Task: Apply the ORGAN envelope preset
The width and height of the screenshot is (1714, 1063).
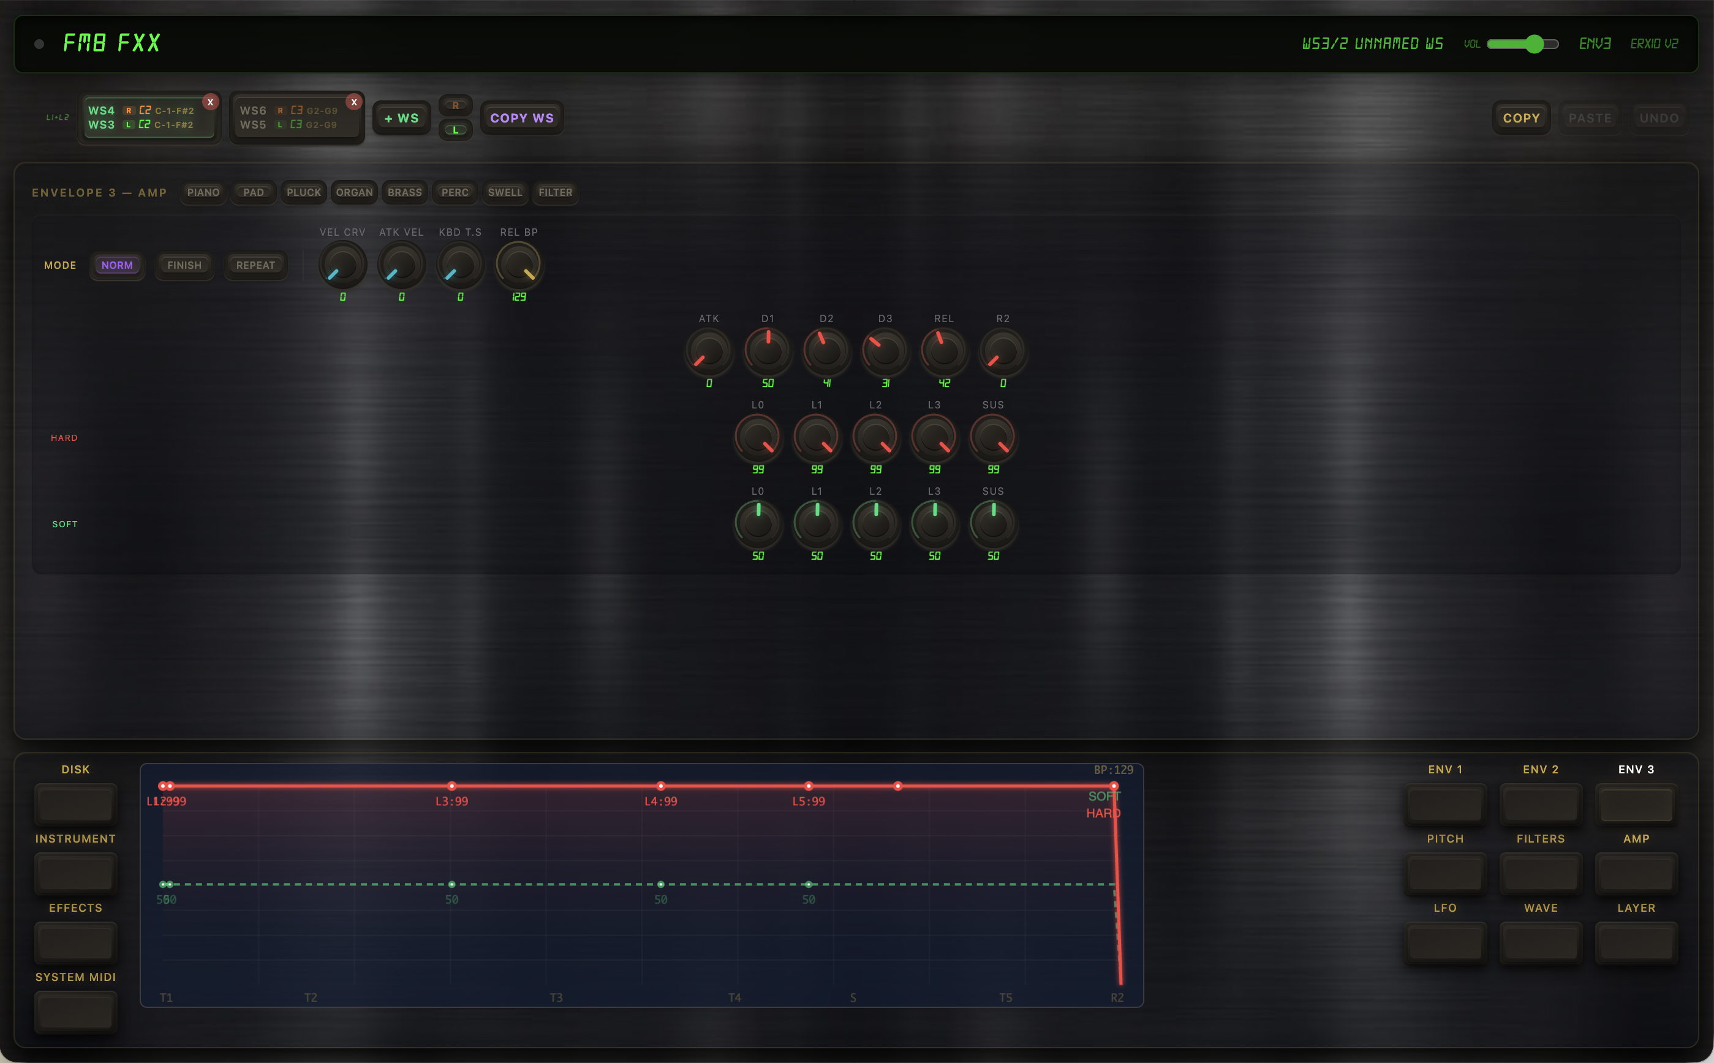Action: [354, 192]
